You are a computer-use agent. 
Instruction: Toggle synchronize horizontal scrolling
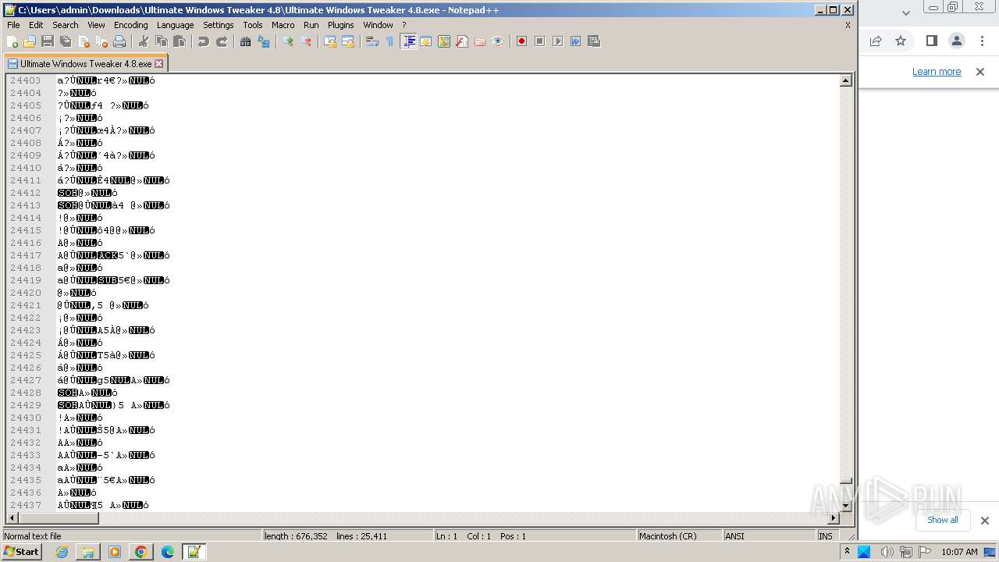tap(348, 41)
